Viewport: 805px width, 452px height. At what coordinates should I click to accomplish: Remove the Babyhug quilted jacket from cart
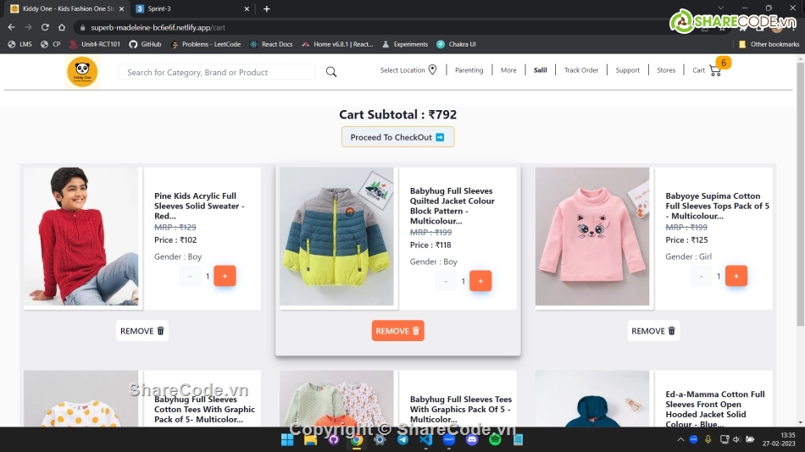397,331
